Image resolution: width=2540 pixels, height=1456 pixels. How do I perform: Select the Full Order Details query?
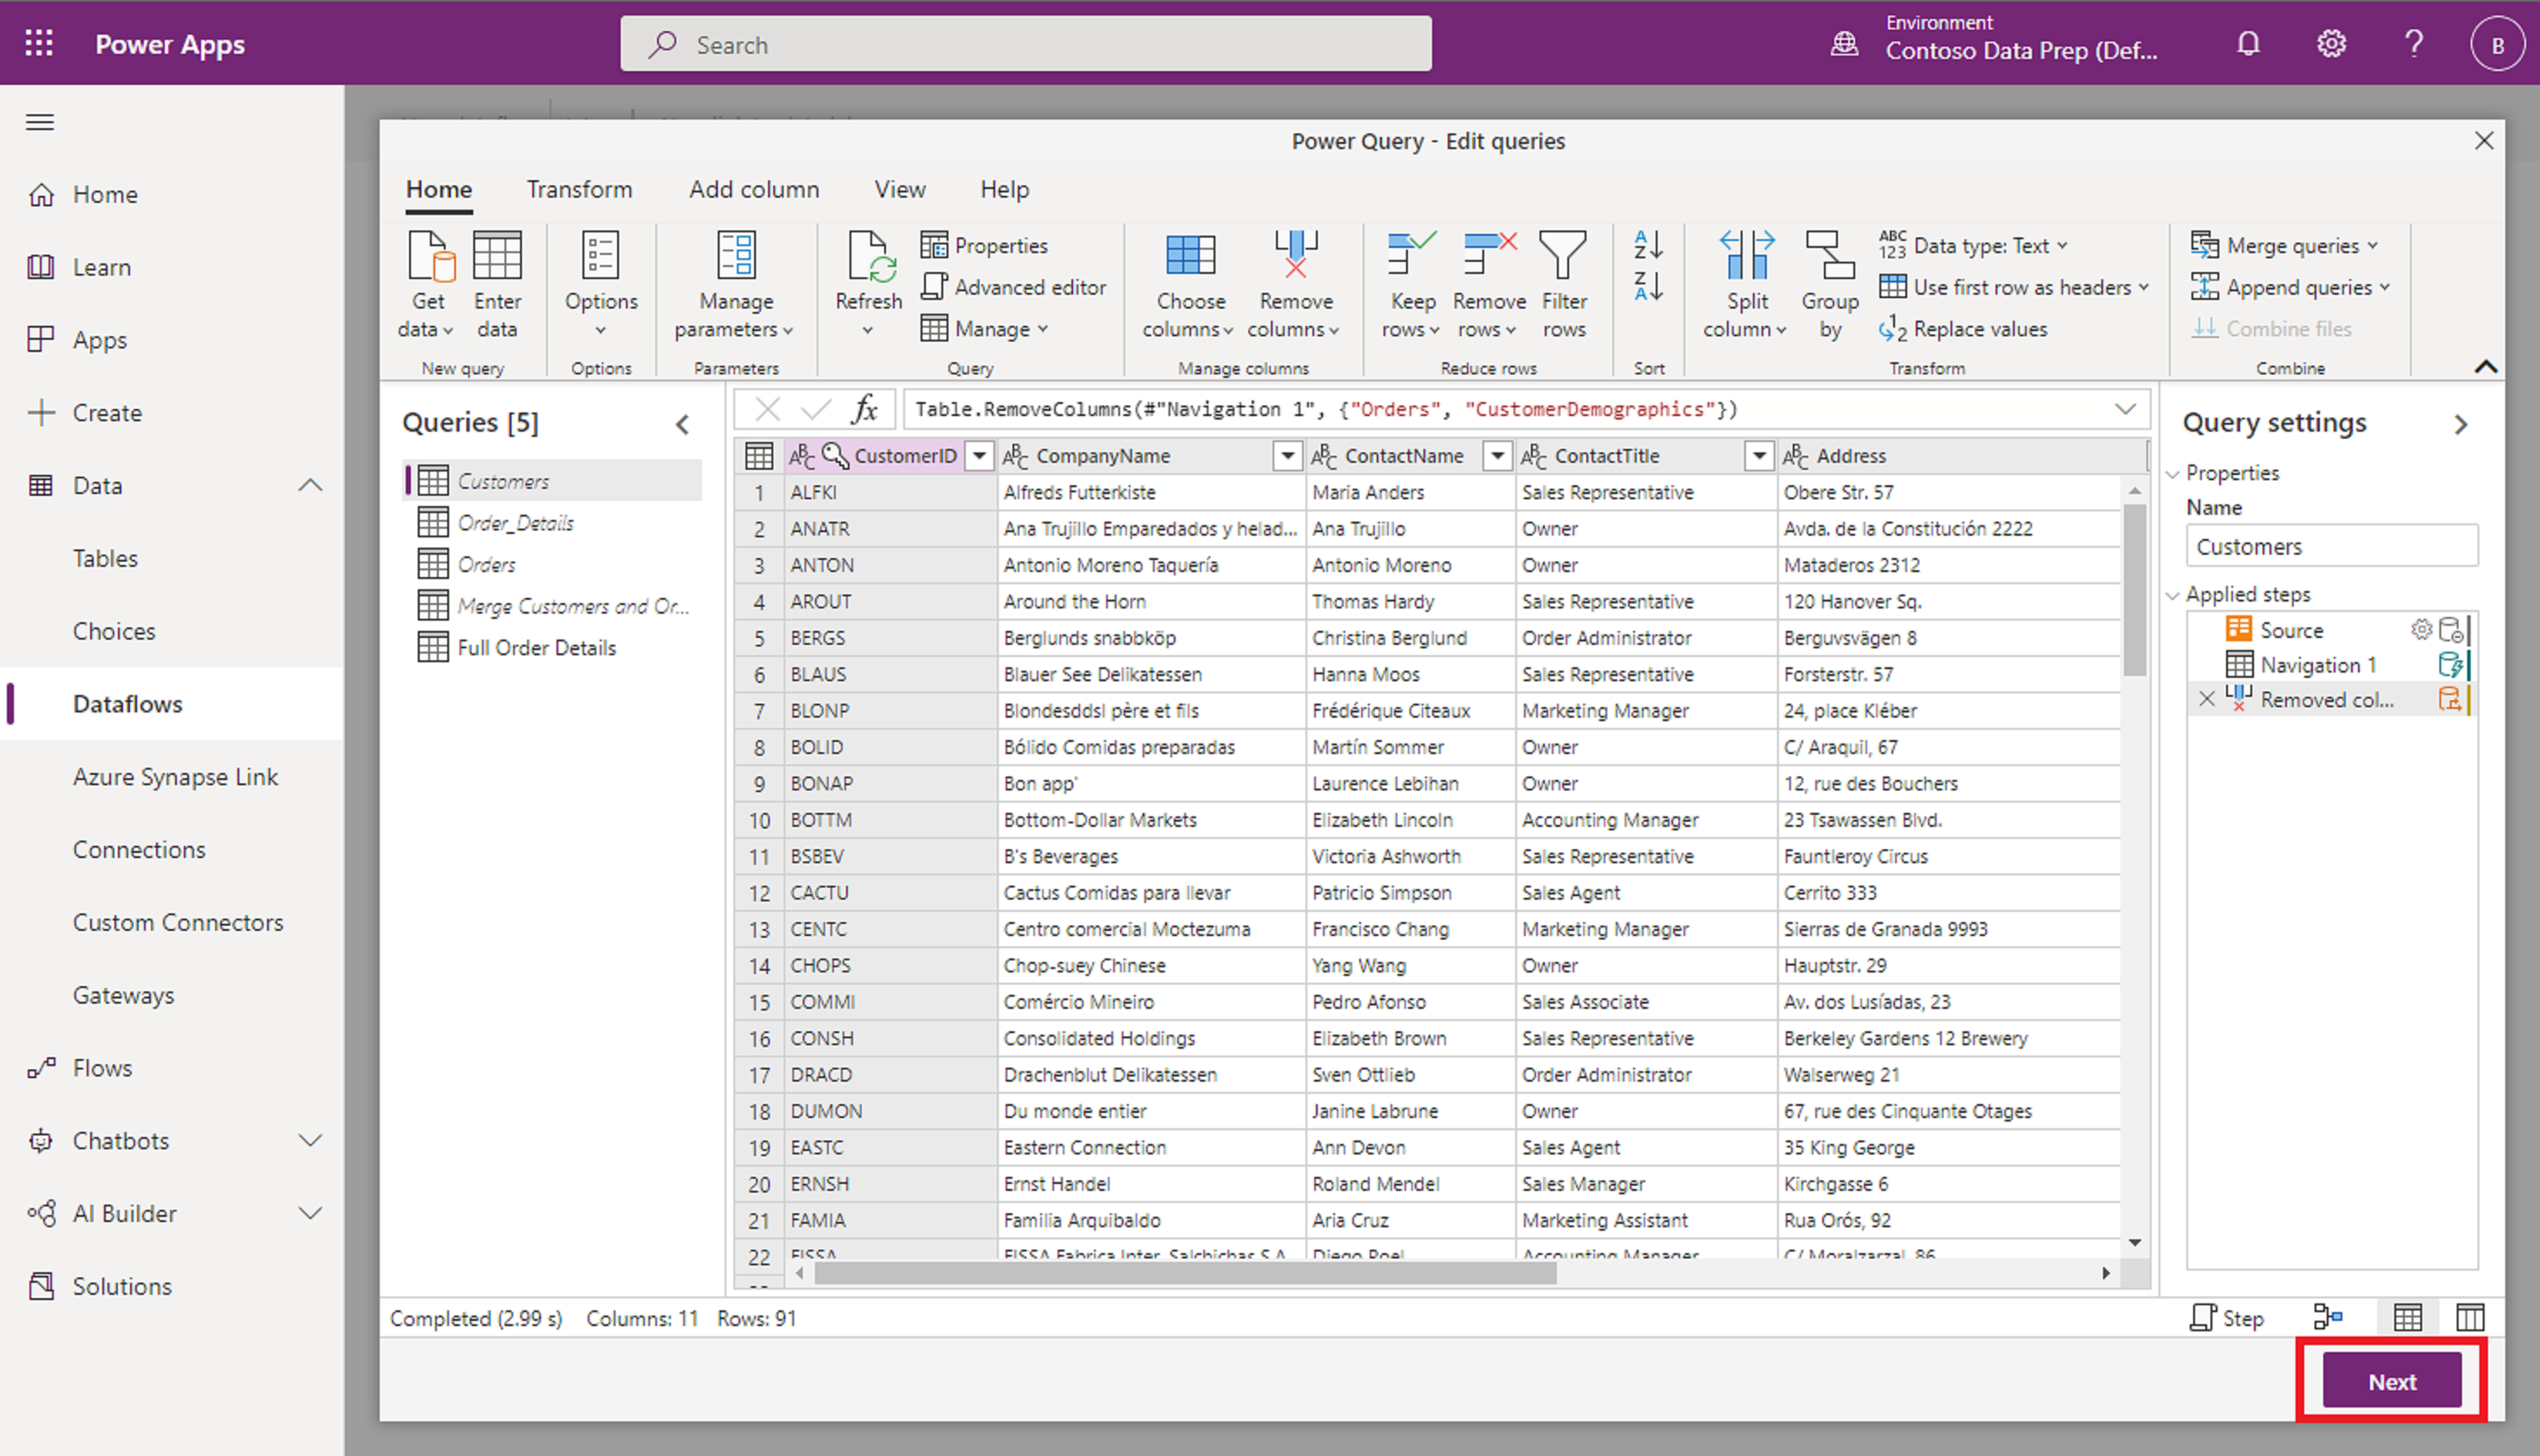click(536, 648)
